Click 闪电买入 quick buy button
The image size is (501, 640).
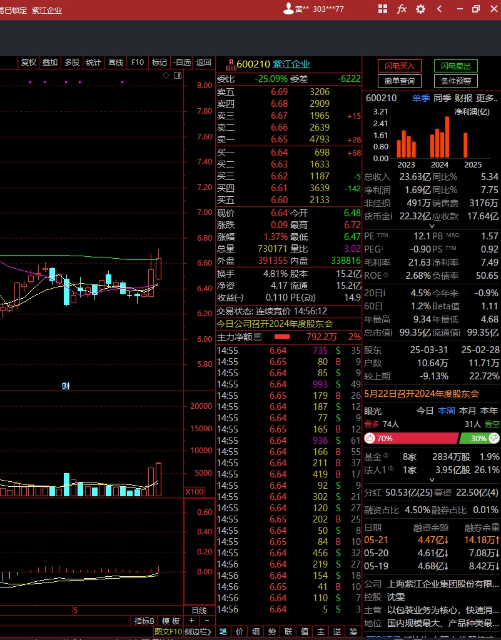pos(399,66)
